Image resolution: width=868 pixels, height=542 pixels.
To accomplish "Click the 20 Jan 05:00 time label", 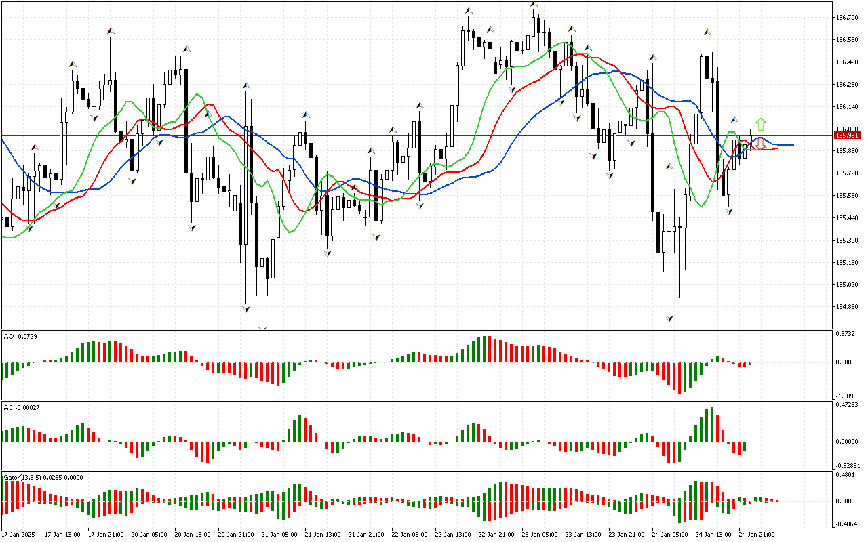I will click(148, 535).
